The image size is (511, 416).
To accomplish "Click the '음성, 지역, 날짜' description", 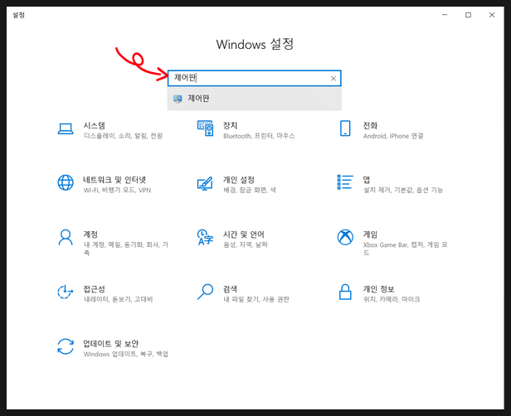I will pyautogui.click(x=246, y=244).
